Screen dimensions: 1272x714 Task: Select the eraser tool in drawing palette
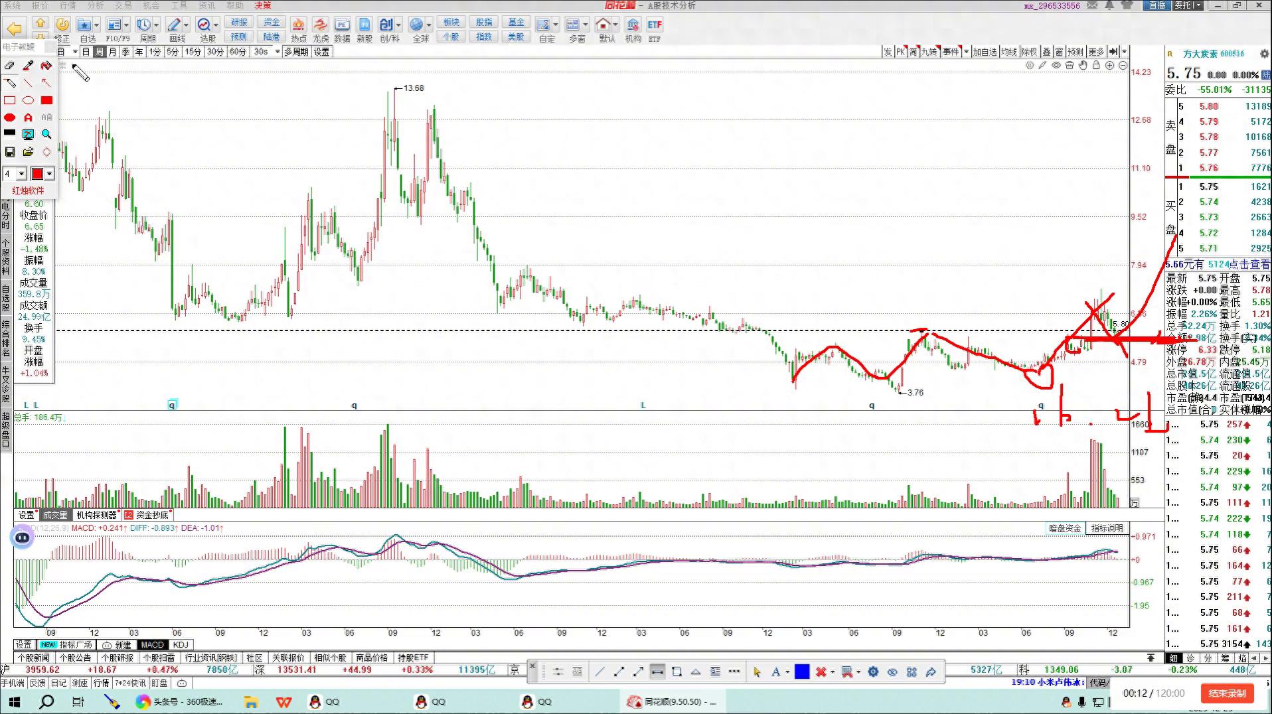pyautogui.click(x=9, y=66)
